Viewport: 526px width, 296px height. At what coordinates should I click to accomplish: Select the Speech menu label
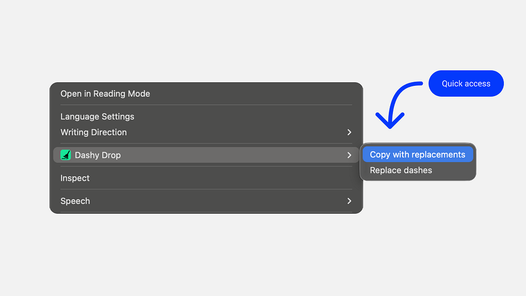click(75, 201)
